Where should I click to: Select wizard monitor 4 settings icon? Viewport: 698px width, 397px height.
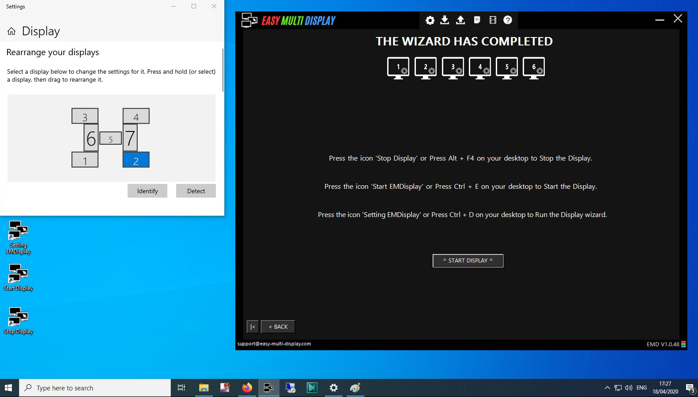[x=479, y=68]
